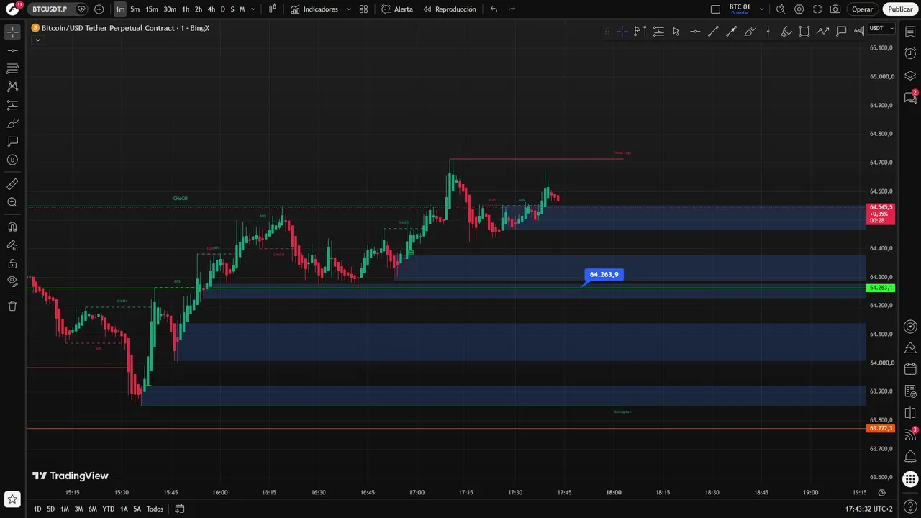Open the Fibonacci/Gann tools group in left sidebar
Viewport: 921px width, 518px height.
(x=12, y=68)
